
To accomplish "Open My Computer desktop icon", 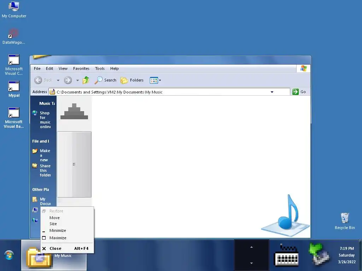I will 14,10.
